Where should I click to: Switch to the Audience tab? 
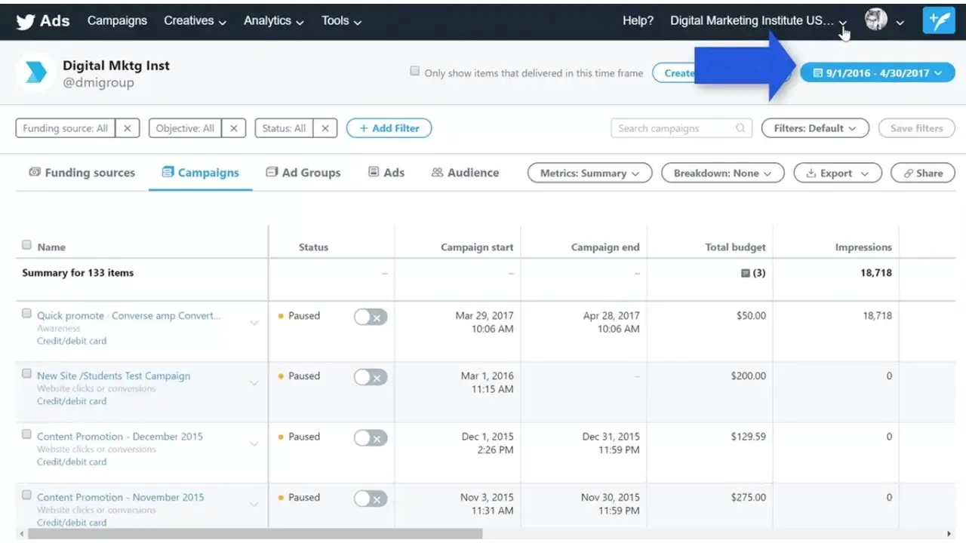(465, 173)
